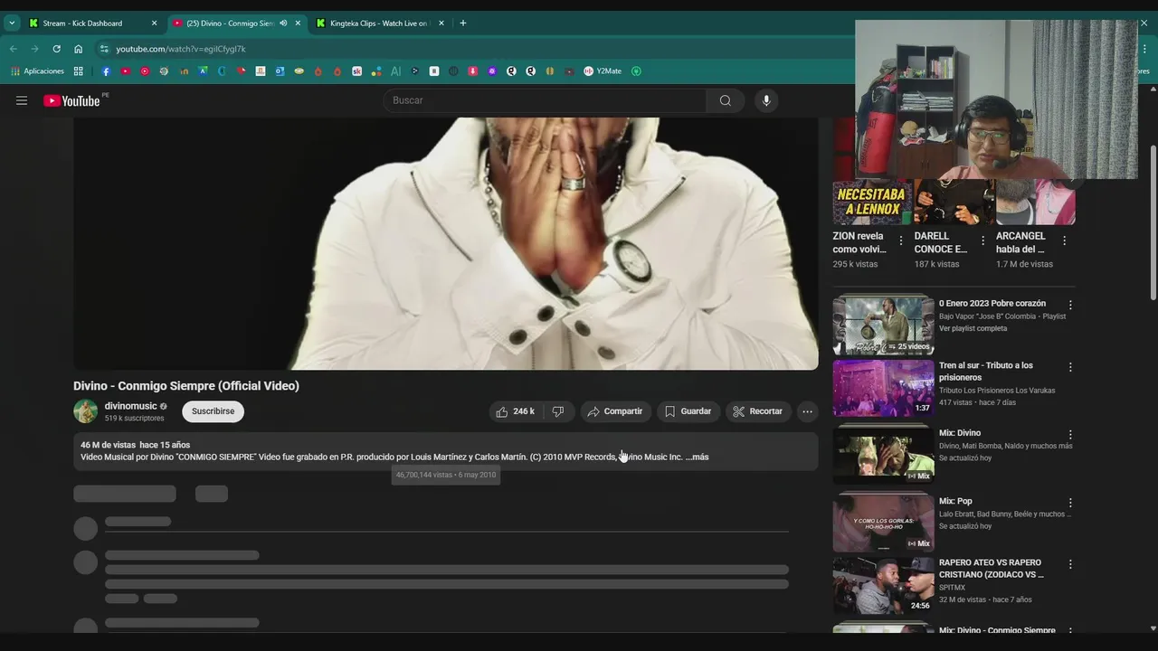
Task: Go back with the browser back arrow
Action: [14, 49]
